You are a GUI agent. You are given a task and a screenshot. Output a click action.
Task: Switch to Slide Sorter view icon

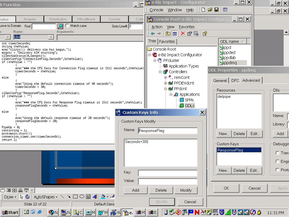15,190
